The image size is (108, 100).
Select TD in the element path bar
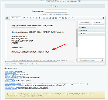pyautogui.click(x=32, y=64)
